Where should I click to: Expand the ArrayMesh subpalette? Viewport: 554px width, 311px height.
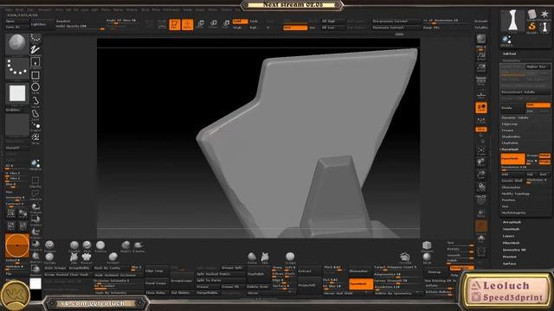(x=512, y=223)
